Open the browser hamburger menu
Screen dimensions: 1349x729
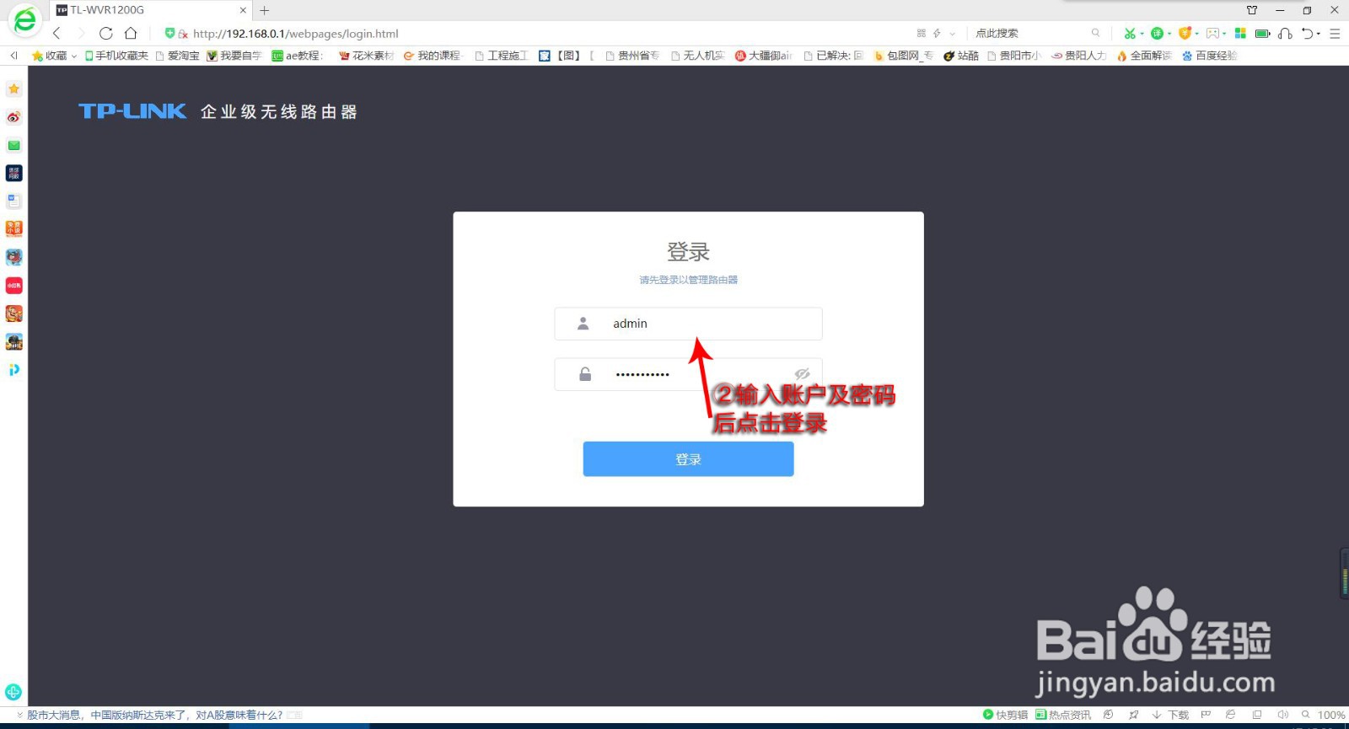click(1335, 34)
